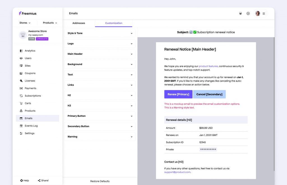287x185 pixels.
Task: Click the Renew [Primary] button in the email preview
Action: [178, 94]
